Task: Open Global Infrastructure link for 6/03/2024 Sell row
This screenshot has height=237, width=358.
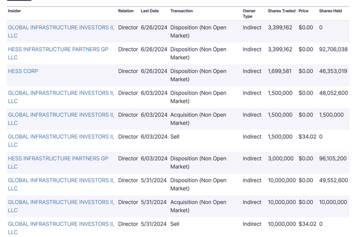Action: point(61,137)
